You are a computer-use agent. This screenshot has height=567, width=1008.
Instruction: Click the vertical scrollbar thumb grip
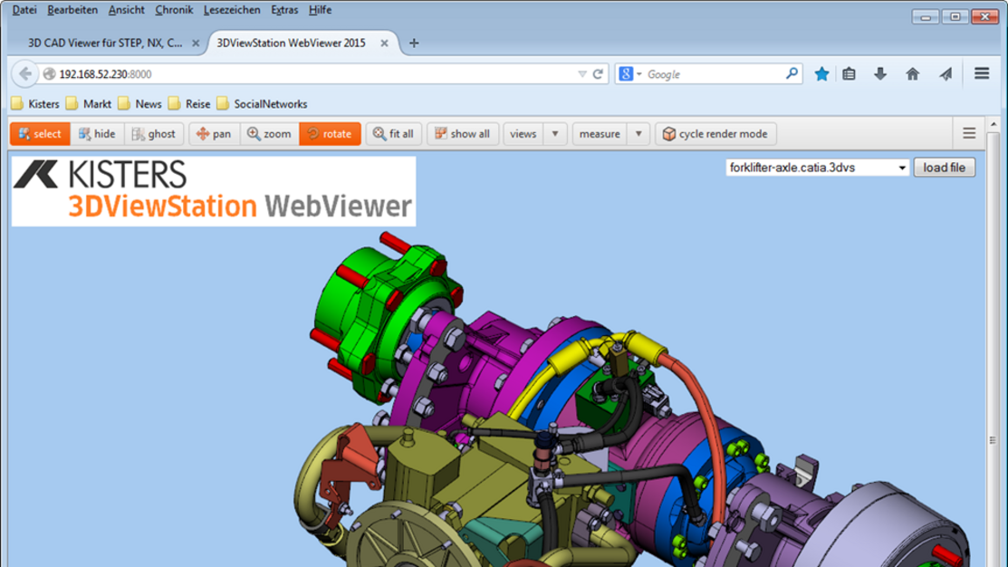click(x=994, y=439)
